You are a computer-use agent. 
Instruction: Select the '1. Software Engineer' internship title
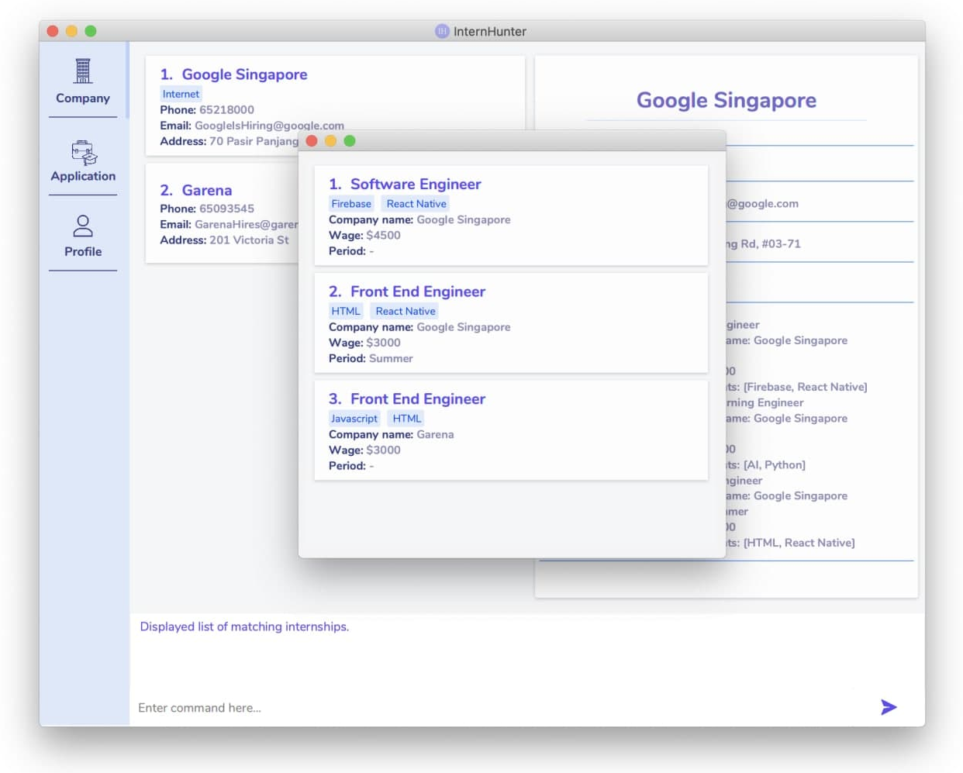405,184
